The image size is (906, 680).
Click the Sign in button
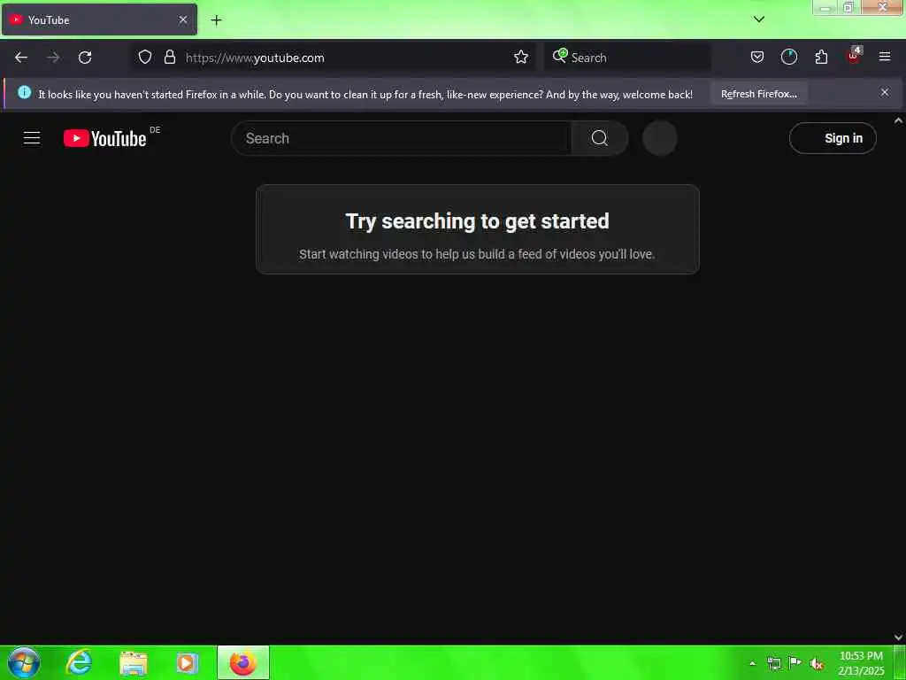[x=833, y=138]
